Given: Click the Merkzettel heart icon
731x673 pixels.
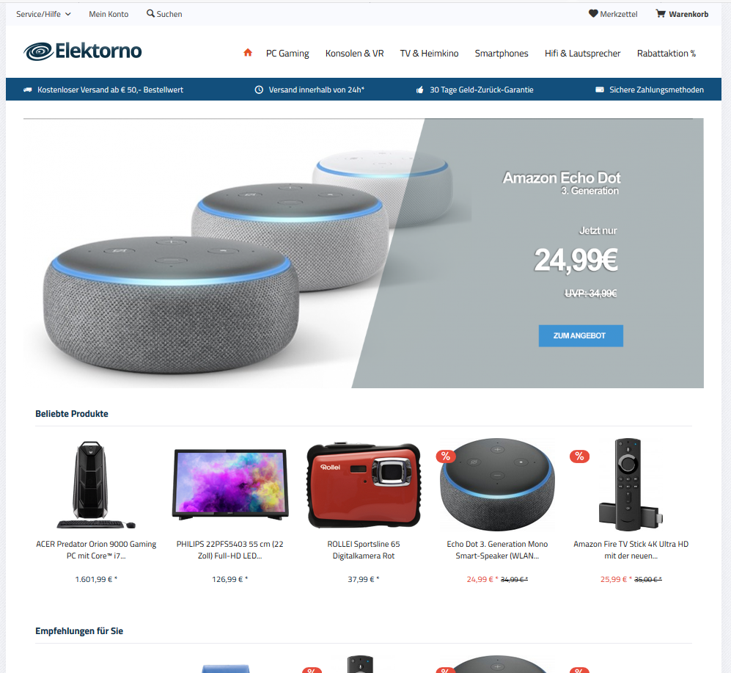Looking at the screenshot, I should pyautogui.click(x=593, y=13).
